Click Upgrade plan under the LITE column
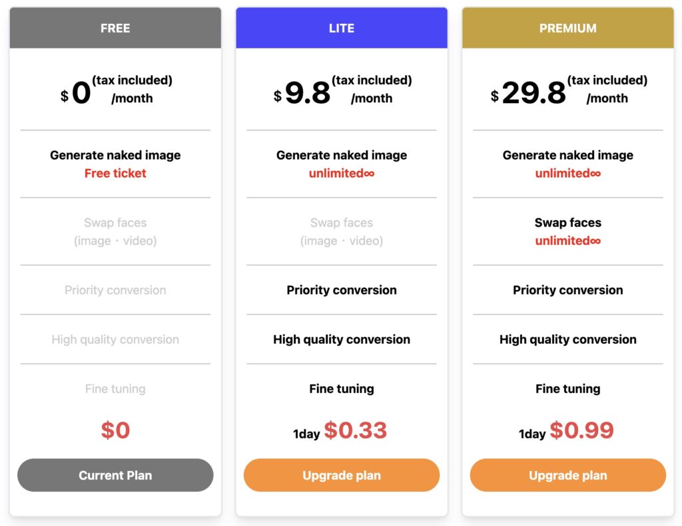The height and width of the screenshot is (526, 682). (x=341, y=475)
